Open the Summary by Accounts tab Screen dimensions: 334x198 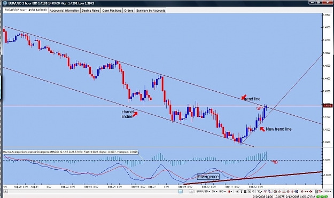[x=151, y=11]
